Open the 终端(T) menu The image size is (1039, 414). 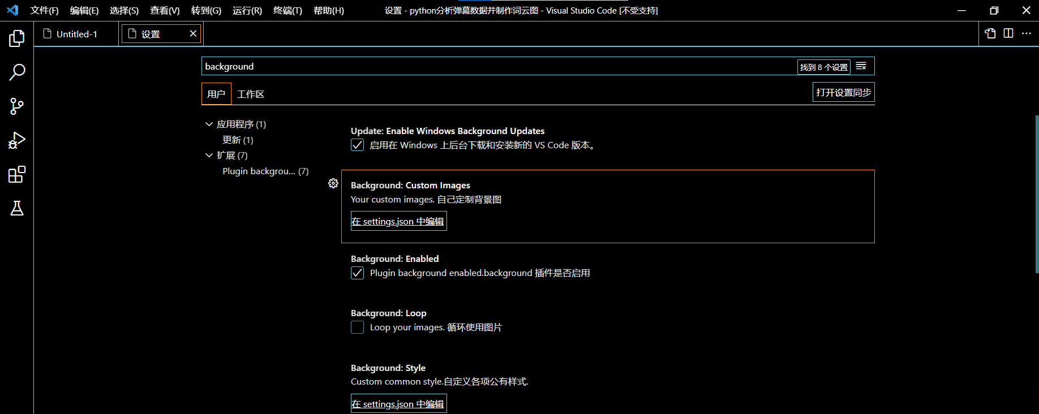pyautogui.click(x=287, y=10)
